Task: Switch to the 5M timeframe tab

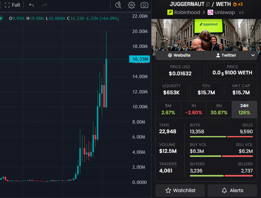Action: tap(168, 110)
